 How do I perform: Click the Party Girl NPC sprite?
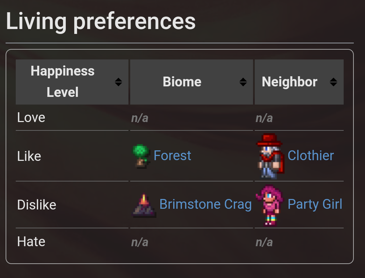(x=270, y=205)
